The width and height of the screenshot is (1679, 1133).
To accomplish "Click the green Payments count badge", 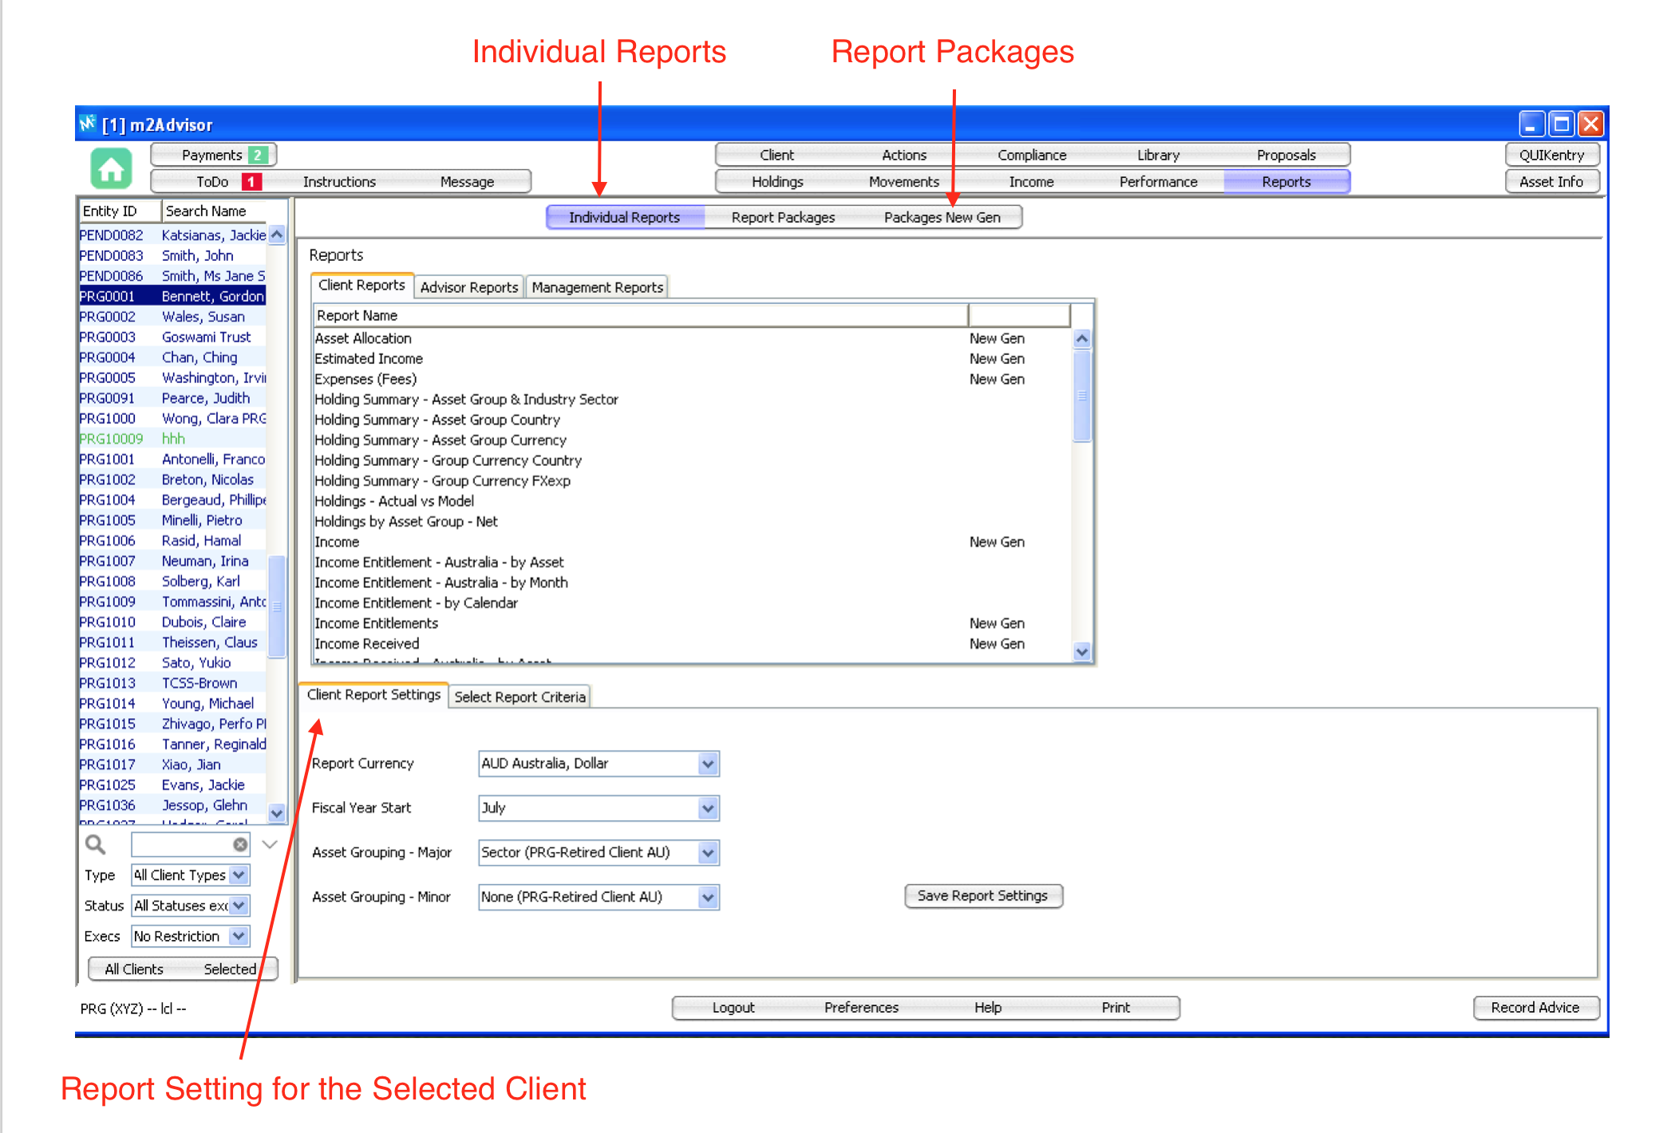I will (258, 155).
